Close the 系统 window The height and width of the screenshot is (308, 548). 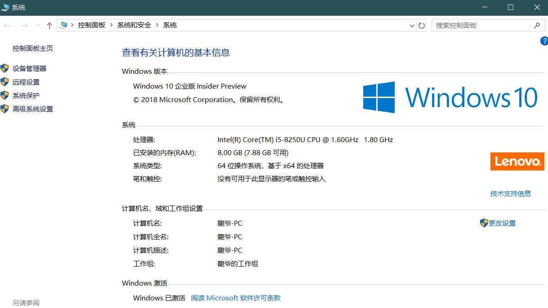coord(537,7)
